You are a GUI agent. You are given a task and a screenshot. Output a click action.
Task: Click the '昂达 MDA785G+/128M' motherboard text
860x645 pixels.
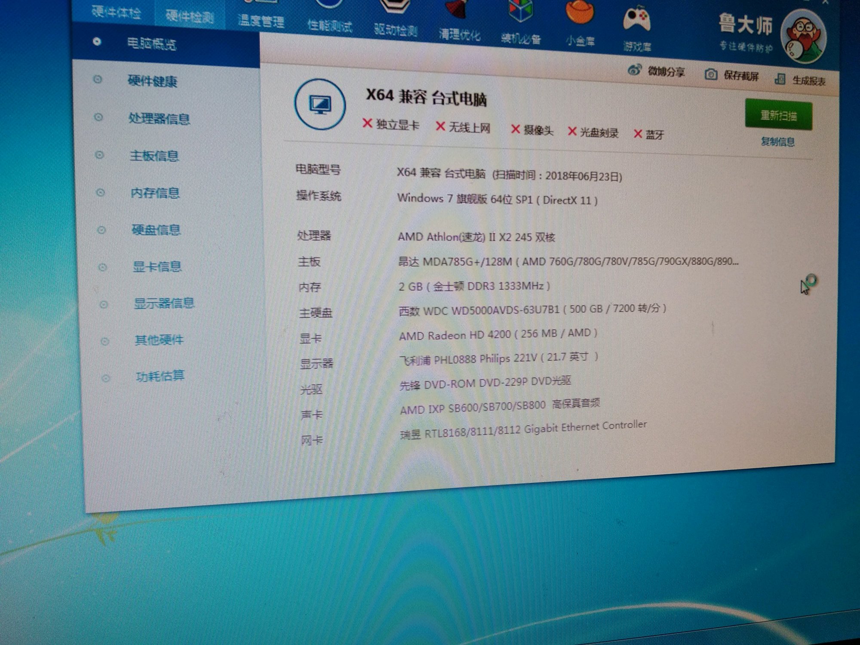click(x=455, y=261)
